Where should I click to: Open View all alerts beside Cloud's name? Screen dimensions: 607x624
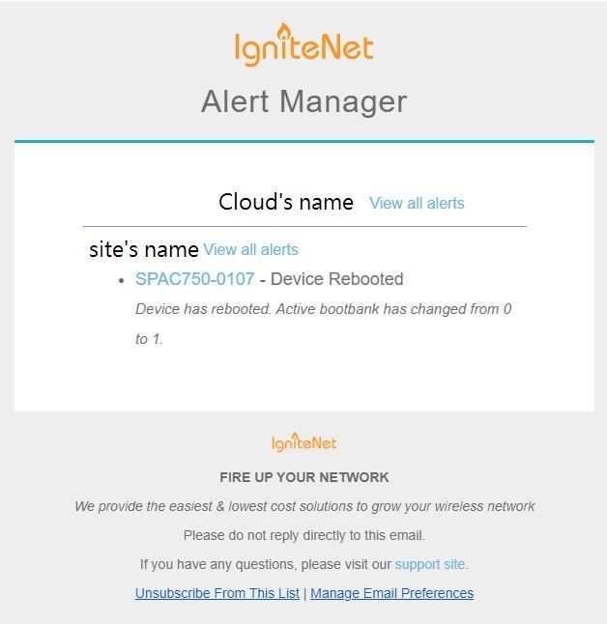(417, 204)
